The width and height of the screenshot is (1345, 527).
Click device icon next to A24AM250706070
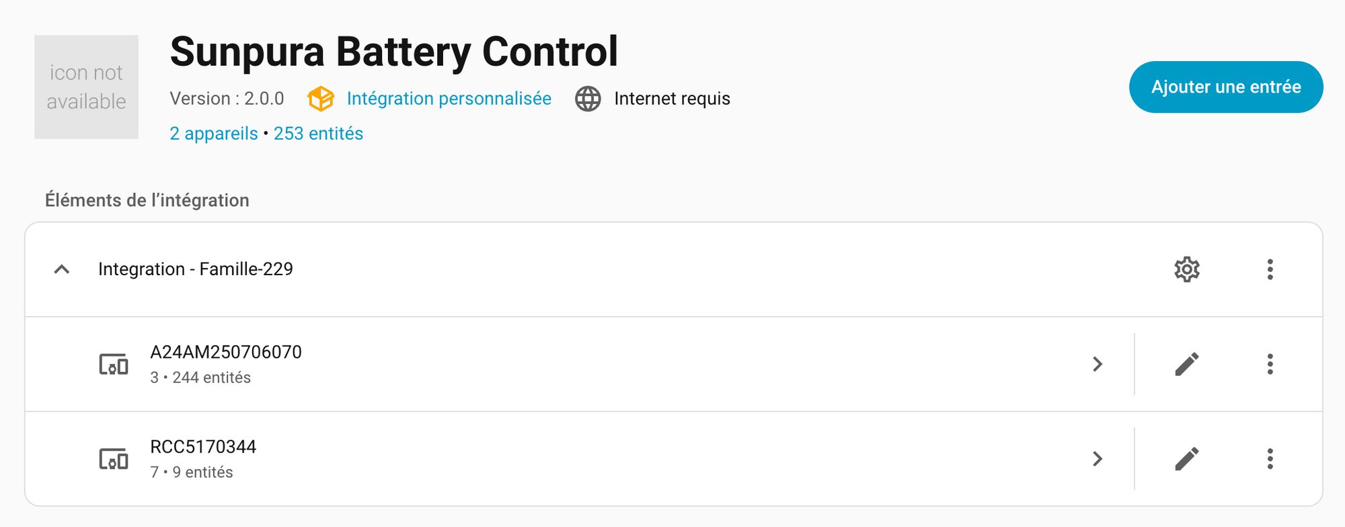114,365
